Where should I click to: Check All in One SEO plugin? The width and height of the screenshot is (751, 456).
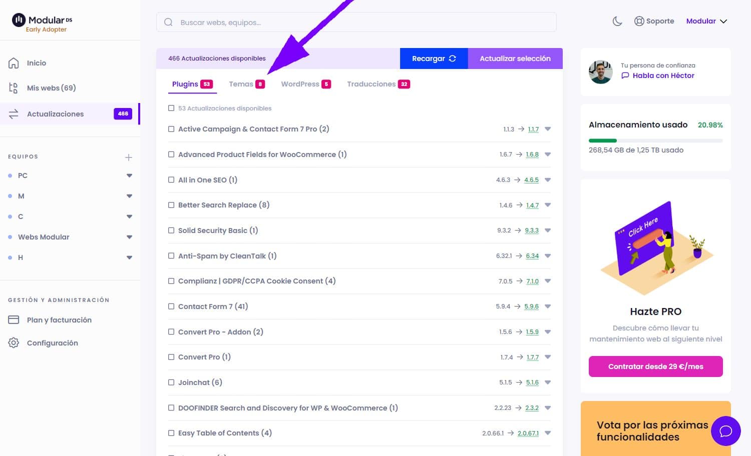coord(171,180)
